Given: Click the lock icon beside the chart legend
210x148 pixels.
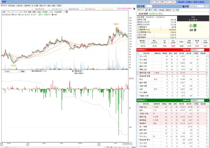Looking at the screenshot, I should [x=134, y=9].
